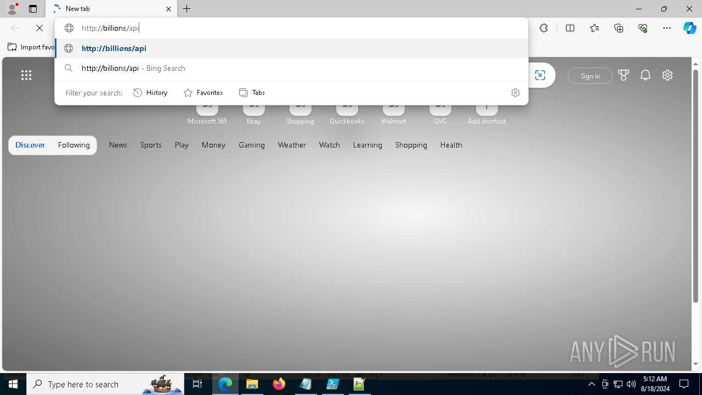Click taskbar search box
This screenshot has width=702, height=395.
pyautogui.click(x=105, y=384)
